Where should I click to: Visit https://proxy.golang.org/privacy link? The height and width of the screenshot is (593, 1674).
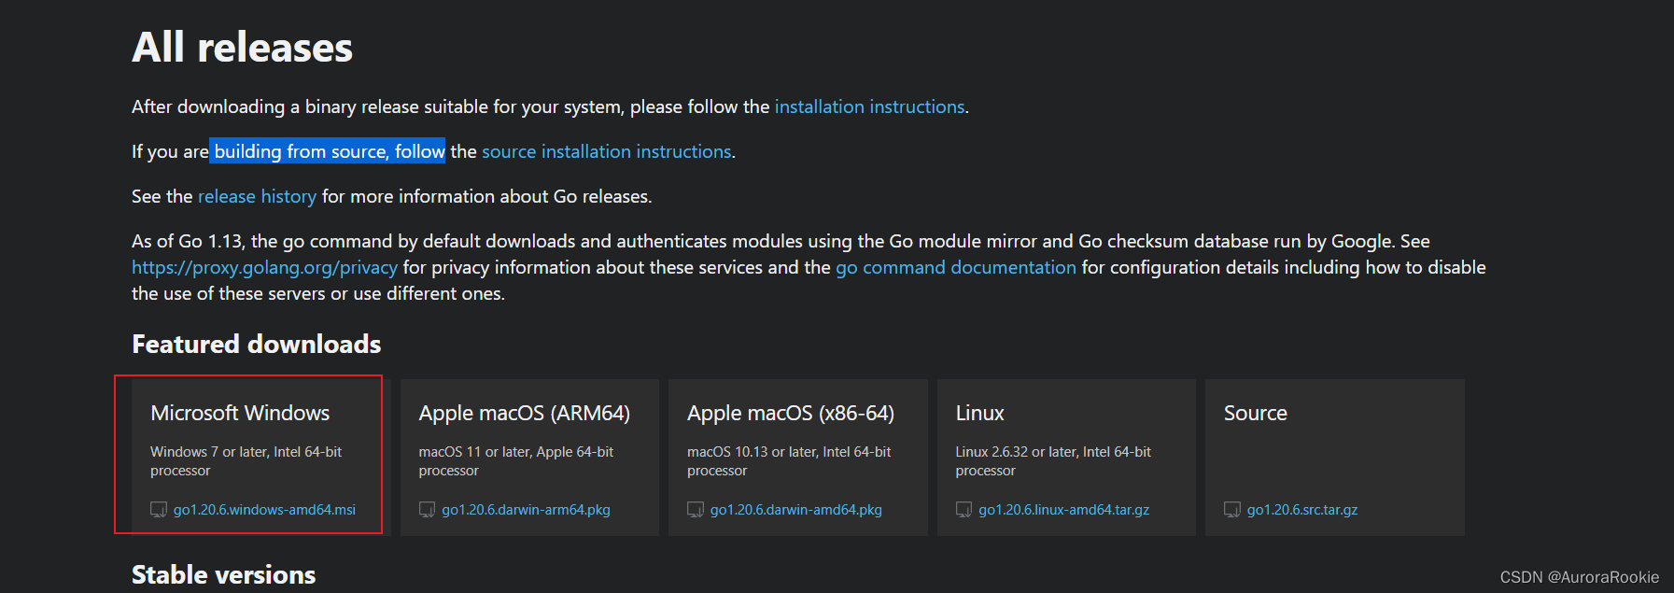tap(264, 267)
